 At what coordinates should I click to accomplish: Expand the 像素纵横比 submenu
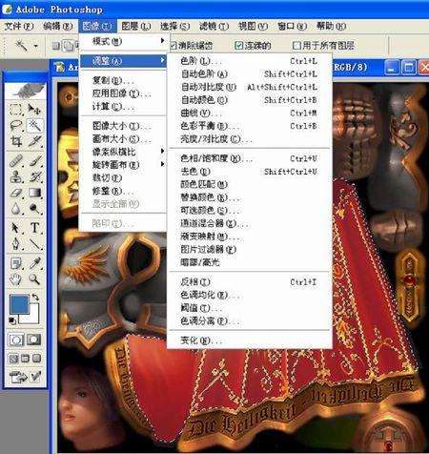123,152
